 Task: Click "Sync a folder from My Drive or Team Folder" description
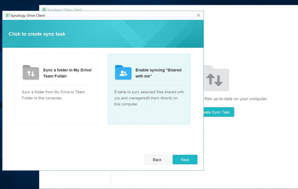tap(53, 95)
